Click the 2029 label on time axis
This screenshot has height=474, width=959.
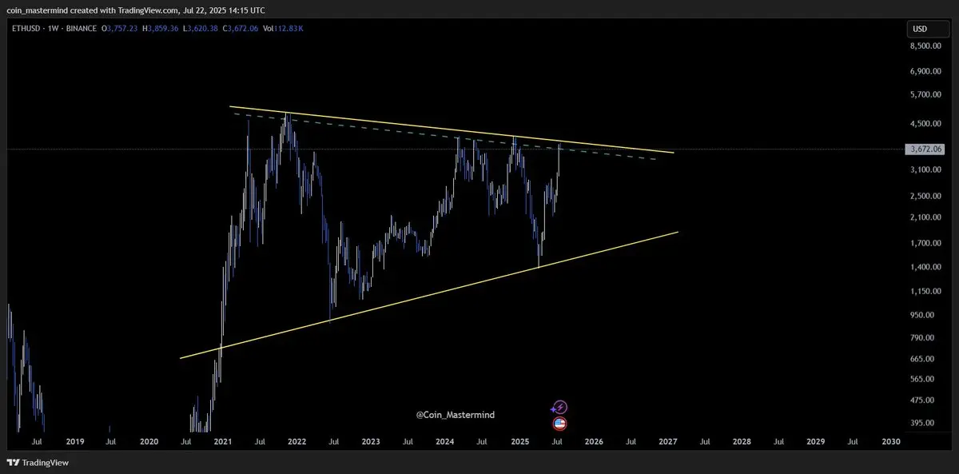[x=816, y=441]
